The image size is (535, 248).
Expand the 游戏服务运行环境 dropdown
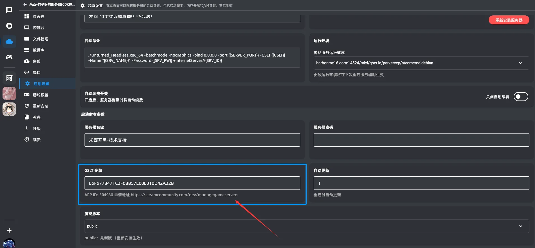coord(421,63)
